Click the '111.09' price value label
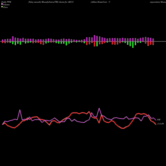 pyautogui.click(x=160, y=124)
